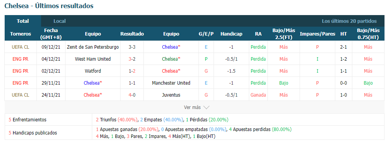The height and width of the screenshot is (143, 388).
Task: Open West Ham United team link
Action: pyautogui.click(x=93, y=59)
